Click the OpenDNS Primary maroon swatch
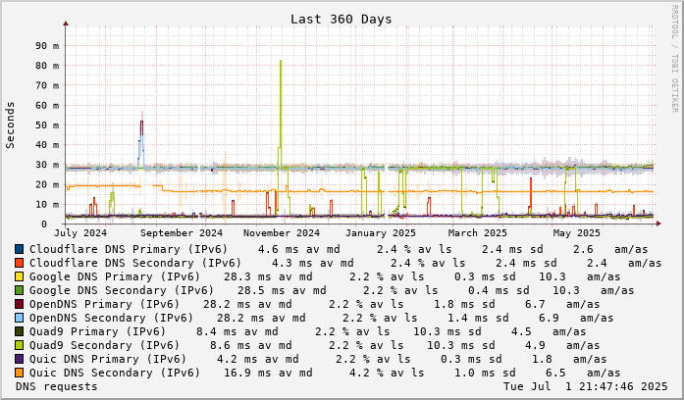 (19, 304)
